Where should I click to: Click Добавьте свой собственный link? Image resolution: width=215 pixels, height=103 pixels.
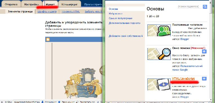click(126, 36)
